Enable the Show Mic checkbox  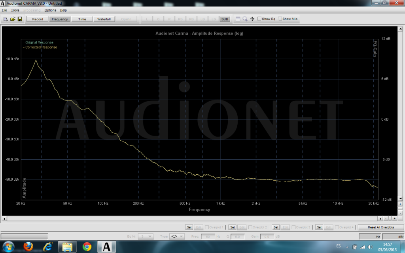pos(280,19)
